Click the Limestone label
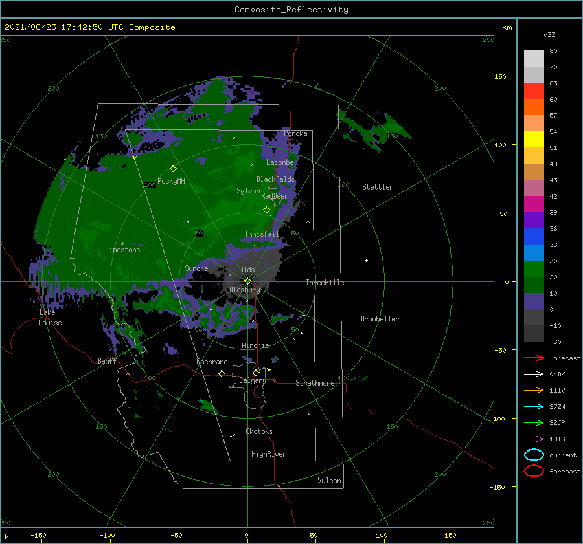This screenshot has height=544, width=583. pyautogui.click(x=122, y=250)
